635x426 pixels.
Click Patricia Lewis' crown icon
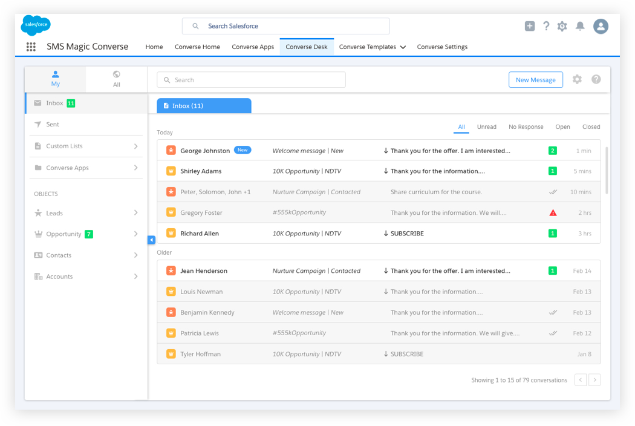point(171,333)
